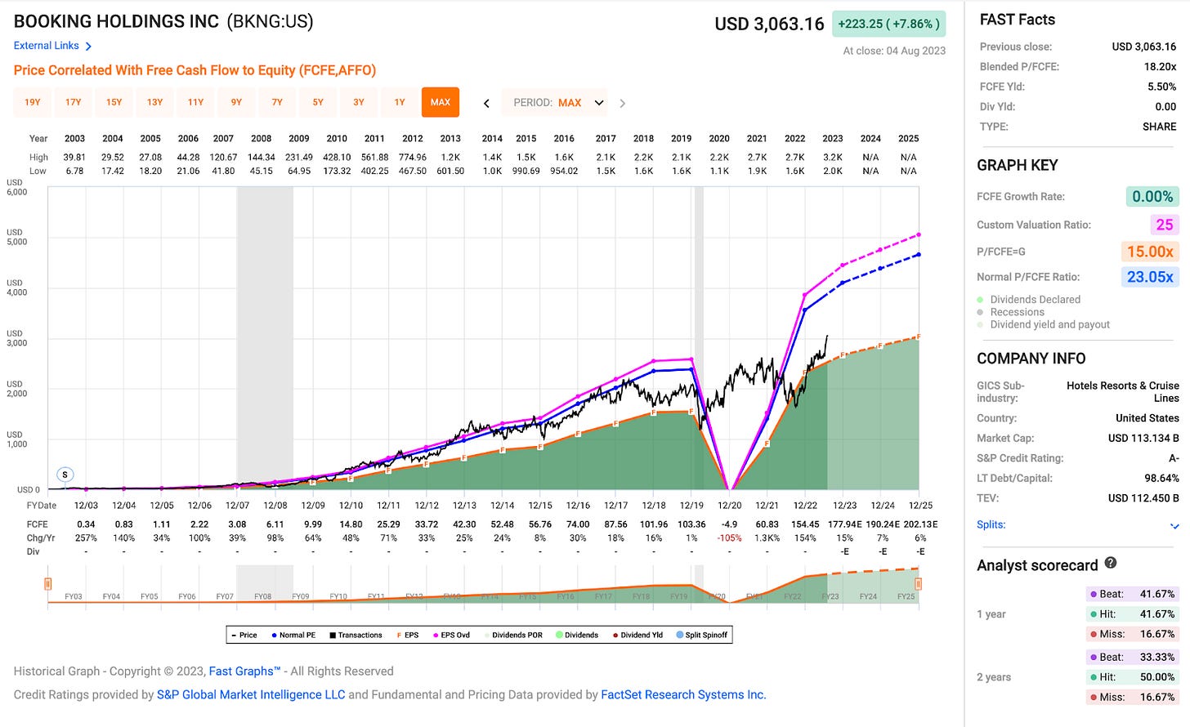Toggle Dividends POR in legend

tap(513, 635)
